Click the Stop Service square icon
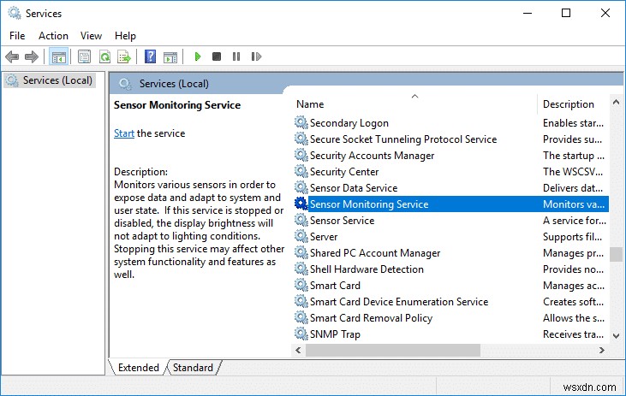626x396 pixels. tap(217, 57)
